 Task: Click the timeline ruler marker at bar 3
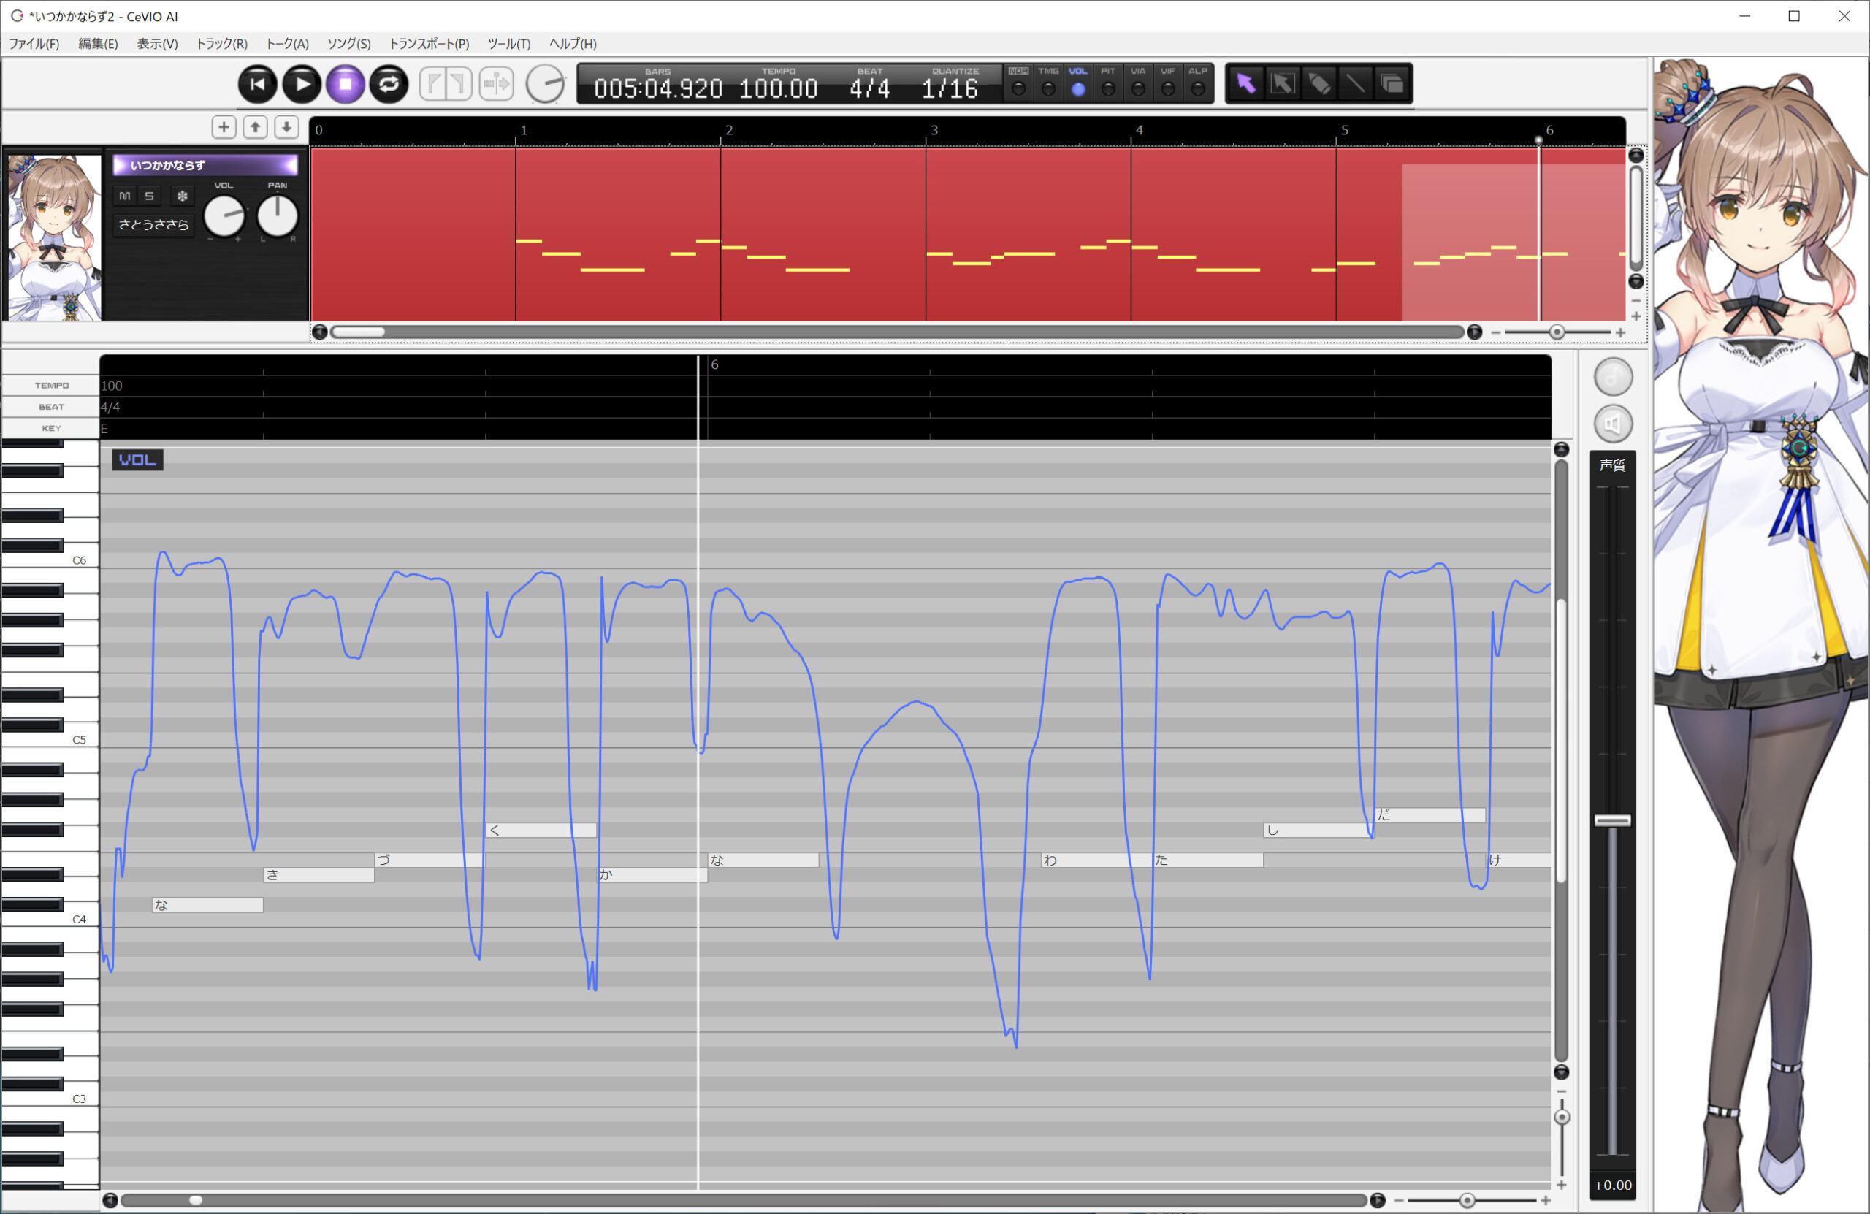click(x=933, y=131)
